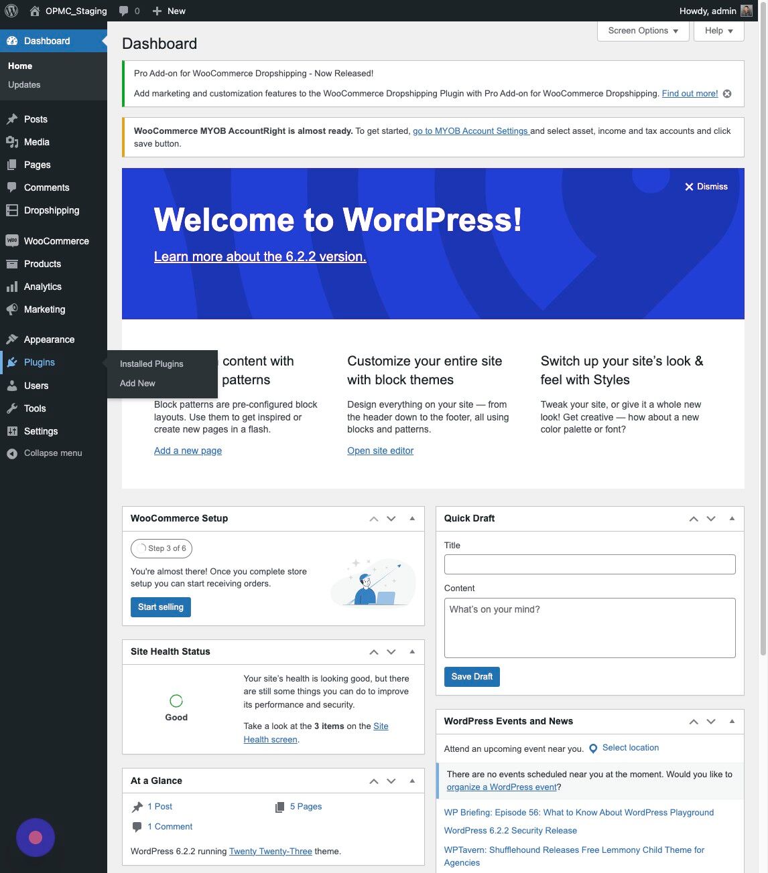Click the Settings sliders icon in sidebar
Screen dimensions: 768x873
[12, 431]
